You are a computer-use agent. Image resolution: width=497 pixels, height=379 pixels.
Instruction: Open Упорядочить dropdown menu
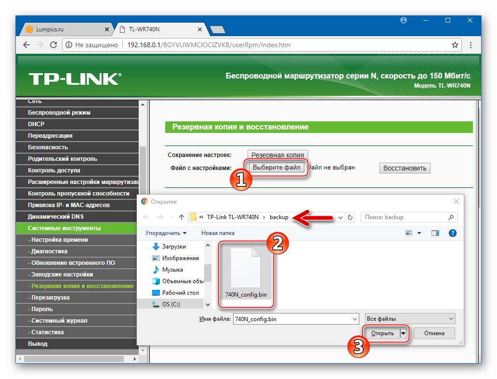click(166, 233)
